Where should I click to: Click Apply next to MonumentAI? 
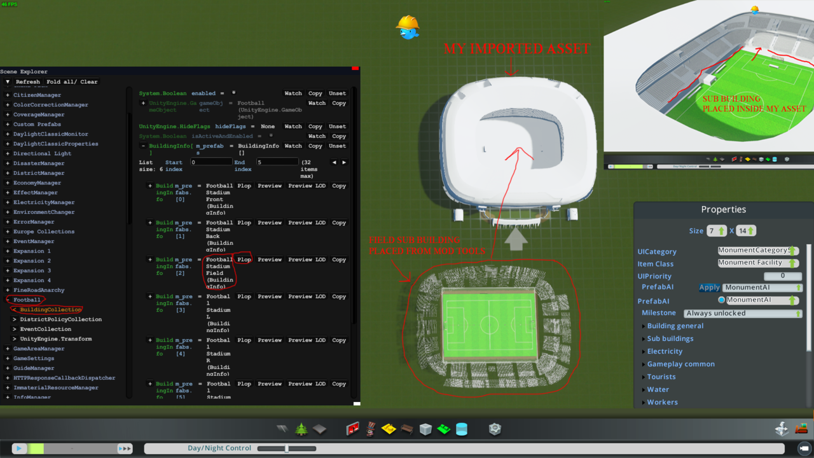coord(709,288)
